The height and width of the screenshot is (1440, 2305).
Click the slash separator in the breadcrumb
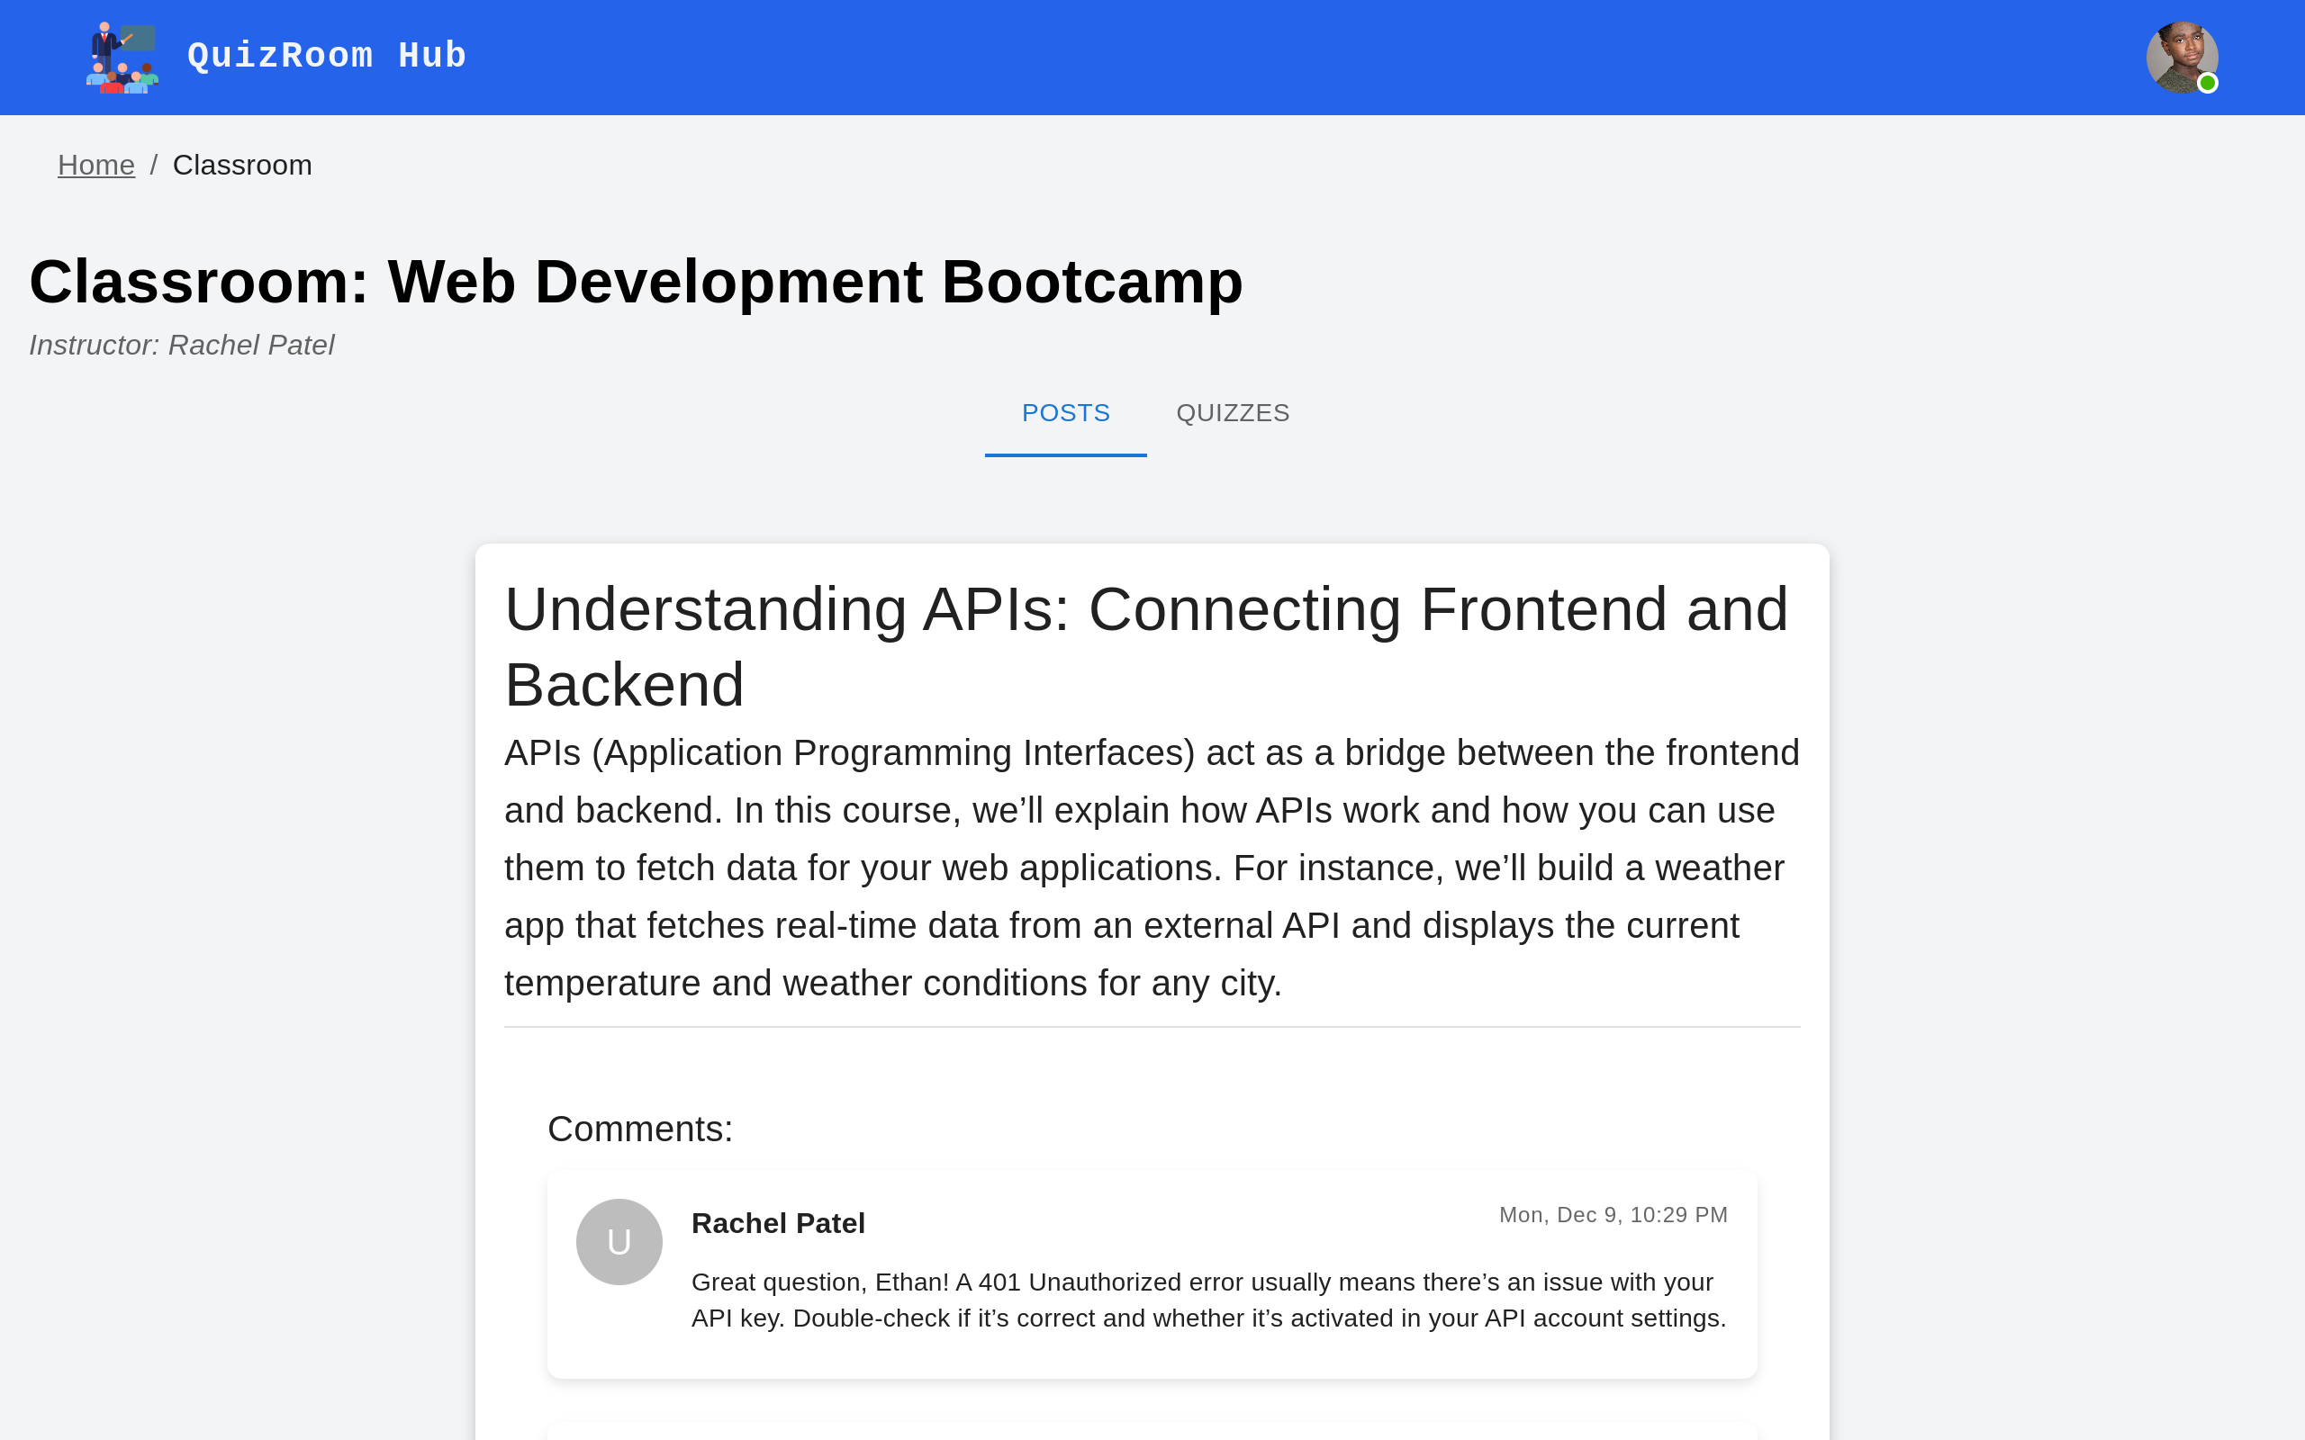tap(153, 165)
